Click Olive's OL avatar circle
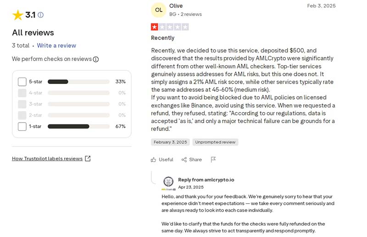This screenshot has width=367, height=237. (x=159, y=10)
